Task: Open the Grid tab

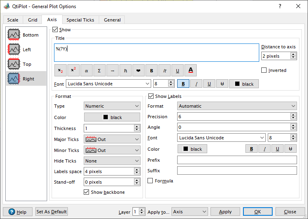Action: pyautogui.click(x=33, y=20)
